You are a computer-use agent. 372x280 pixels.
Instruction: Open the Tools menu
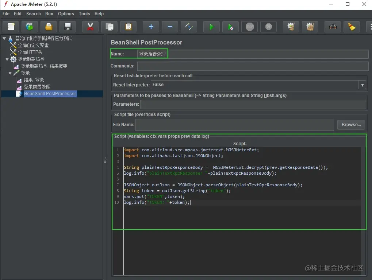[x=84, y=14]
